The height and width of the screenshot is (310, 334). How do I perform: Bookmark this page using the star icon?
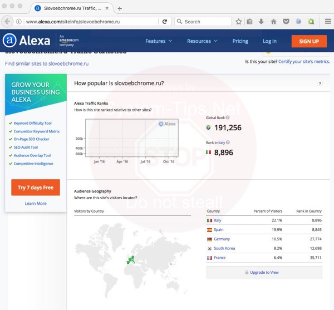(239, 22)
